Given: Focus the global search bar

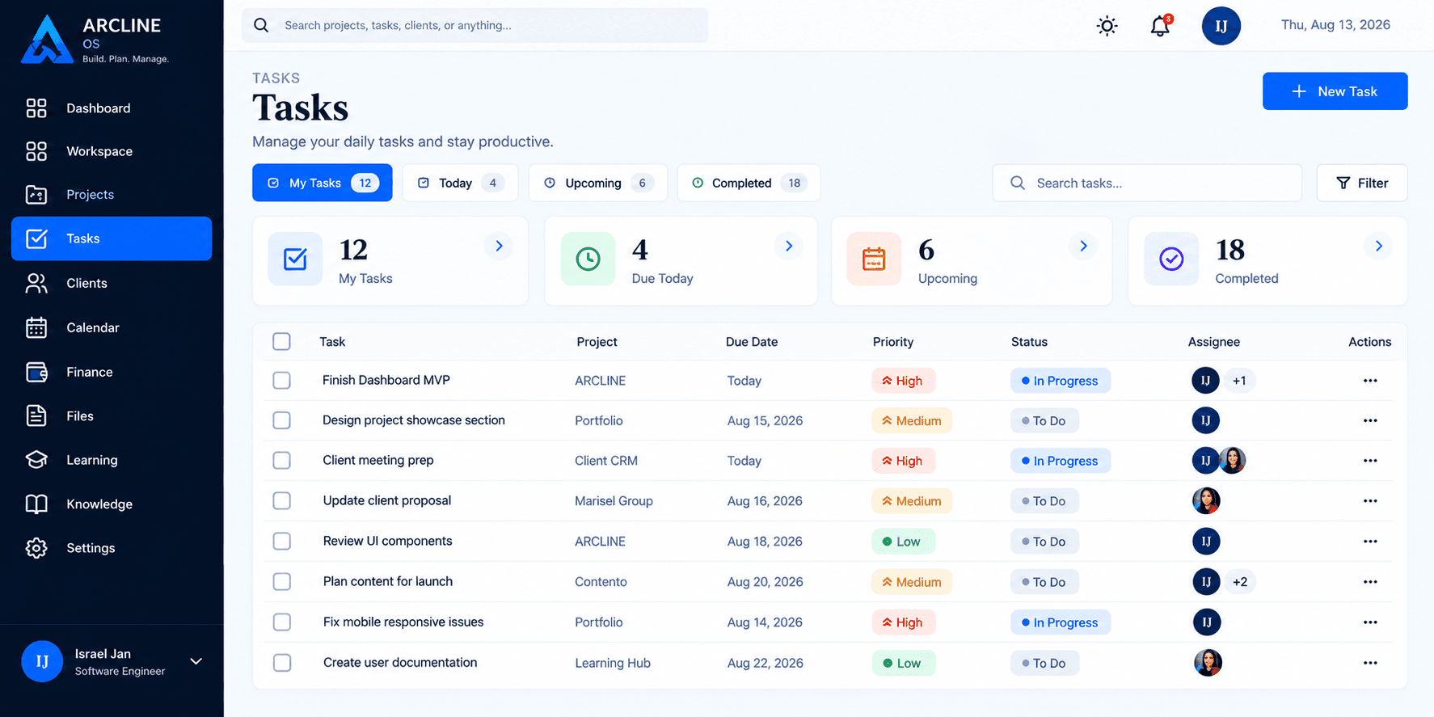Looking at the screenshot, I should [x=474, y=25].
